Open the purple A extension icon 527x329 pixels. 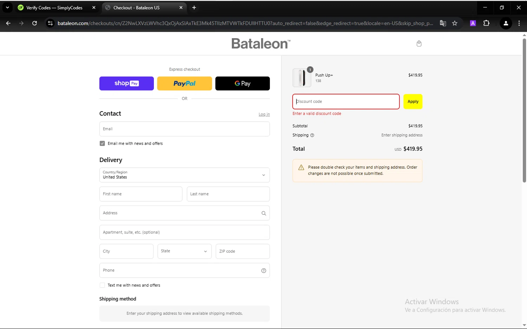click(x=473, y=23)
